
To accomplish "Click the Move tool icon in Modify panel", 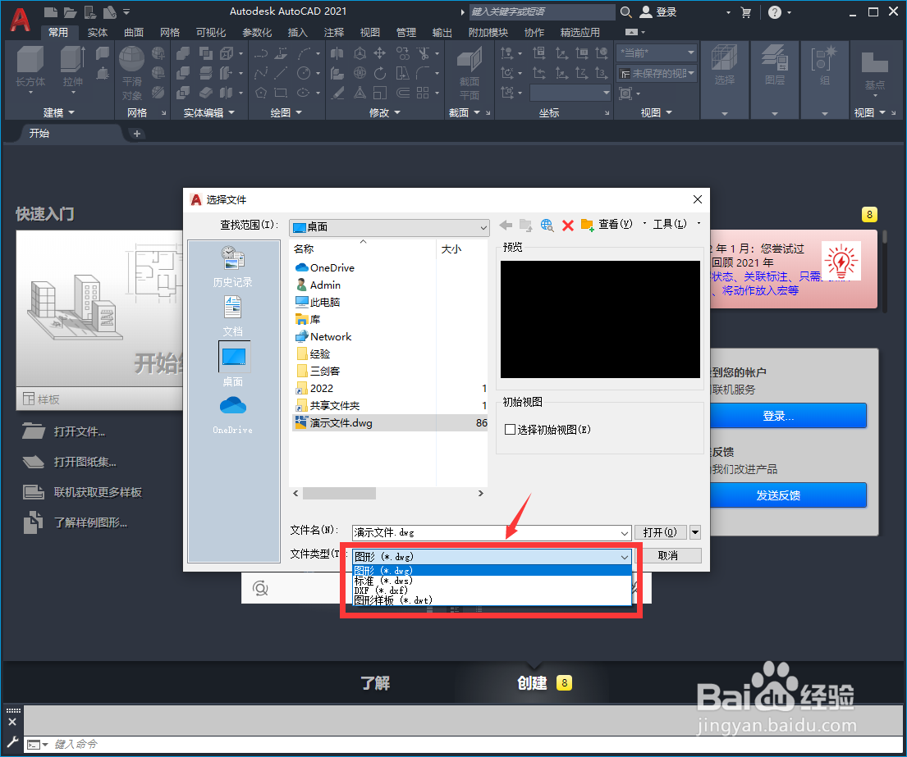I will coord(379,53).
